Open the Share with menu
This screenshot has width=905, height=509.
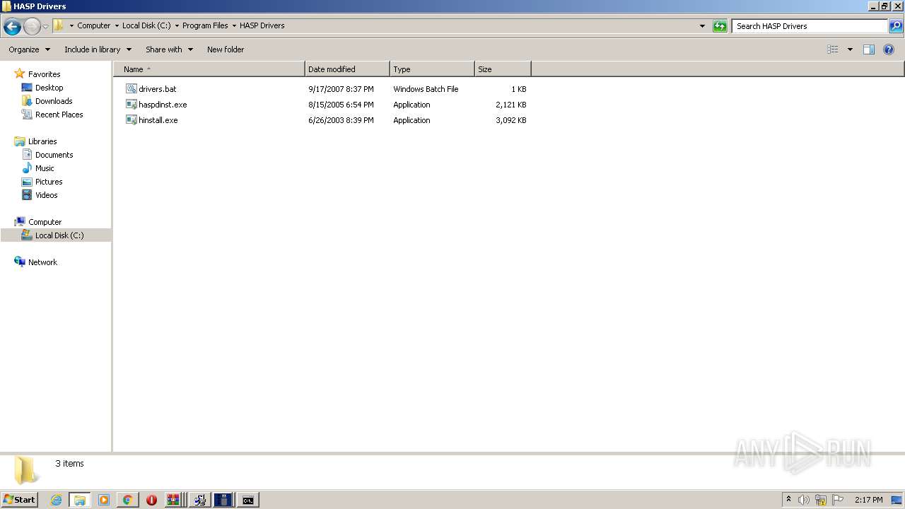[x=169, y=49]
